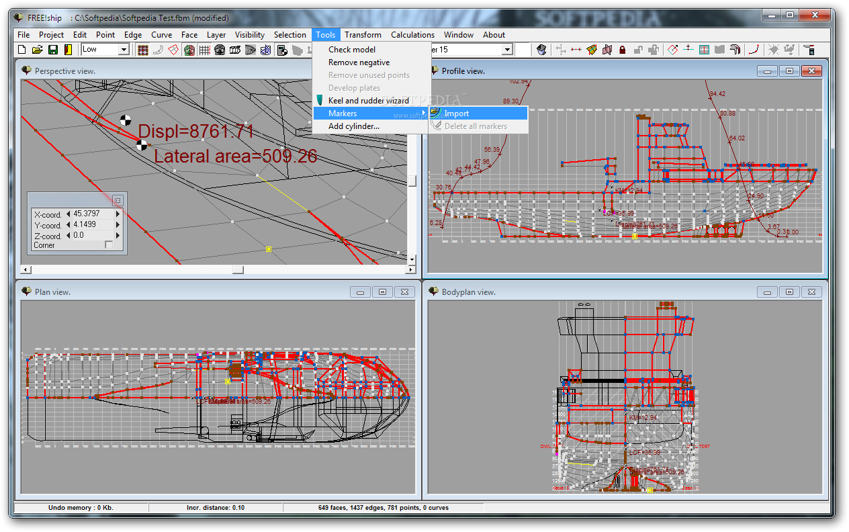The width and height of the screenshot is (849, 532).
Task: Open the Low precision dropdown
Action: click(123, 50)
